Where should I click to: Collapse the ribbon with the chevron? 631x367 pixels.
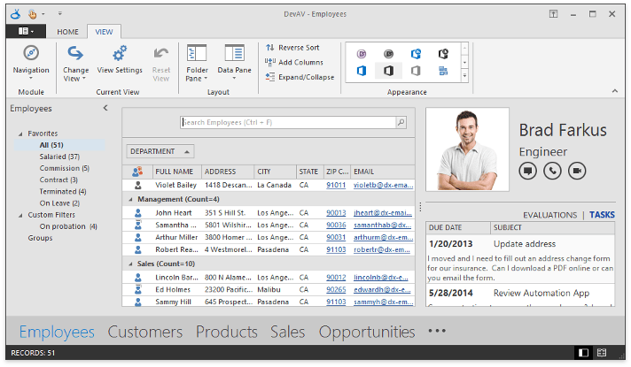point(615,91)
